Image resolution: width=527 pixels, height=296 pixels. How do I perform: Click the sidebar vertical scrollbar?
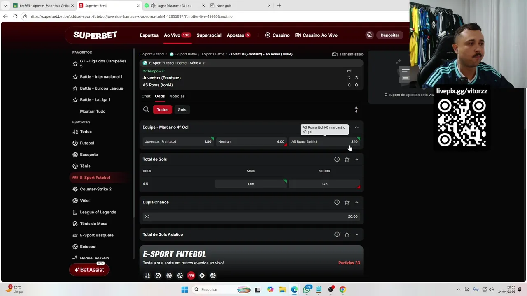133,134
